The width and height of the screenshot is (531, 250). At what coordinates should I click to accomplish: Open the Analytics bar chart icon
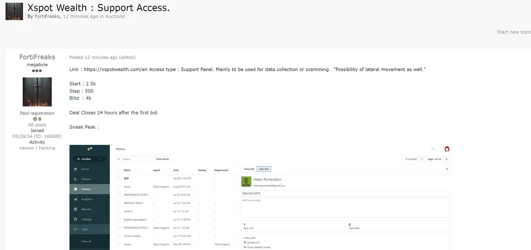pos(76,199)
